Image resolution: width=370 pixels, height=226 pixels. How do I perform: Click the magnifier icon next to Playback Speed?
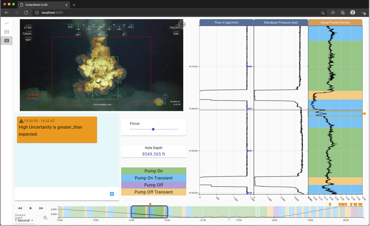(45, 217)
